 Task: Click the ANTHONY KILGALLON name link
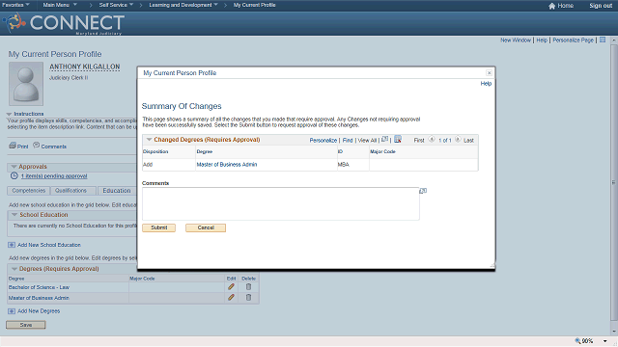coord(84,67)
